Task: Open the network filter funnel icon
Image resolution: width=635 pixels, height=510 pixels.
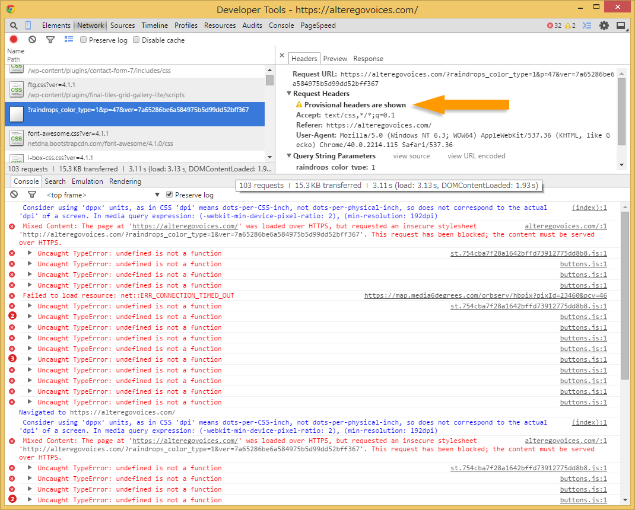Action: 50,40
